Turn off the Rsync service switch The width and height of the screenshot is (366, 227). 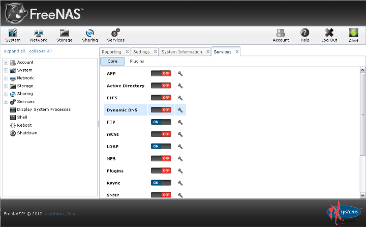pyautogui.click(x=161, y=183)
